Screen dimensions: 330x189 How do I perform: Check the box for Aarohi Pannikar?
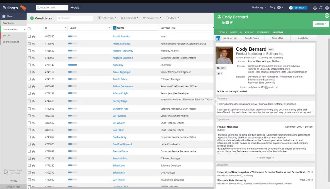29,36
